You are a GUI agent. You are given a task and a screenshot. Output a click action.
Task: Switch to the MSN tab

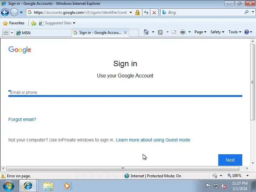(x=43, y=33)
